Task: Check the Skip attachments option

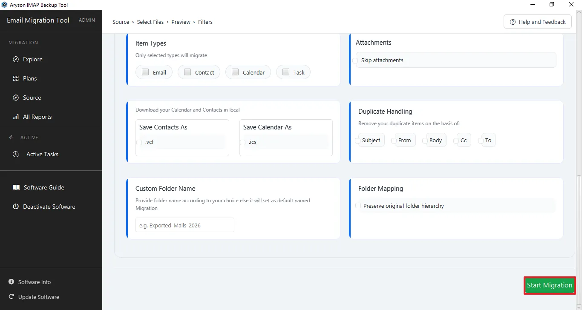Action: pyautogui.click(x=355, y=60)
